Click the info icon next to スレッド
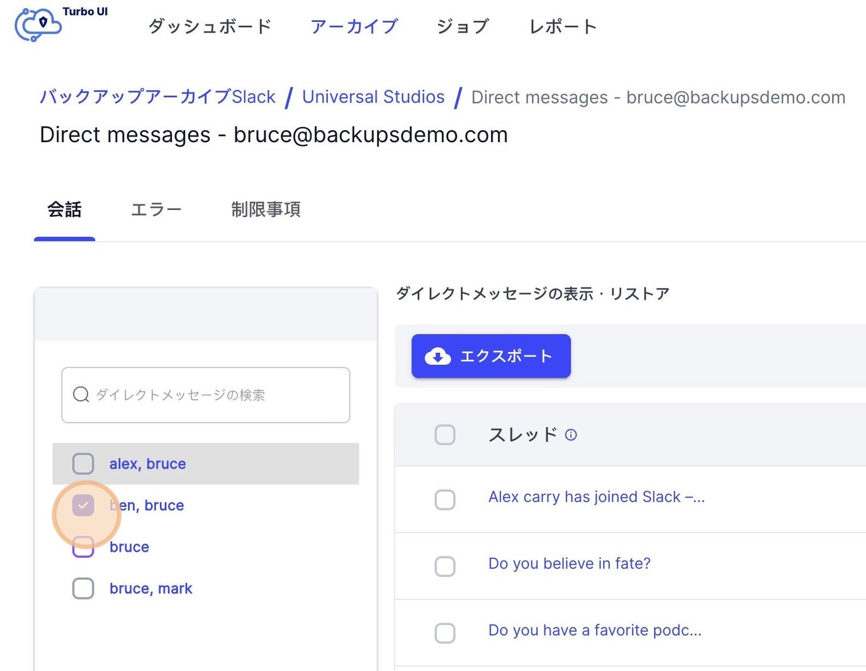This screenshot has width=866, height=671. click(571, 434)
